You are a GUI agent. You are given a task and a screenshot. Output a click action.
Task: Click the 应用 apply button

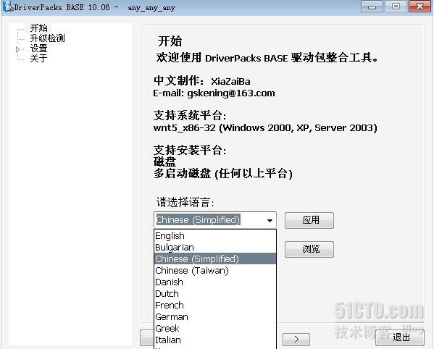[x=309, y=220]
